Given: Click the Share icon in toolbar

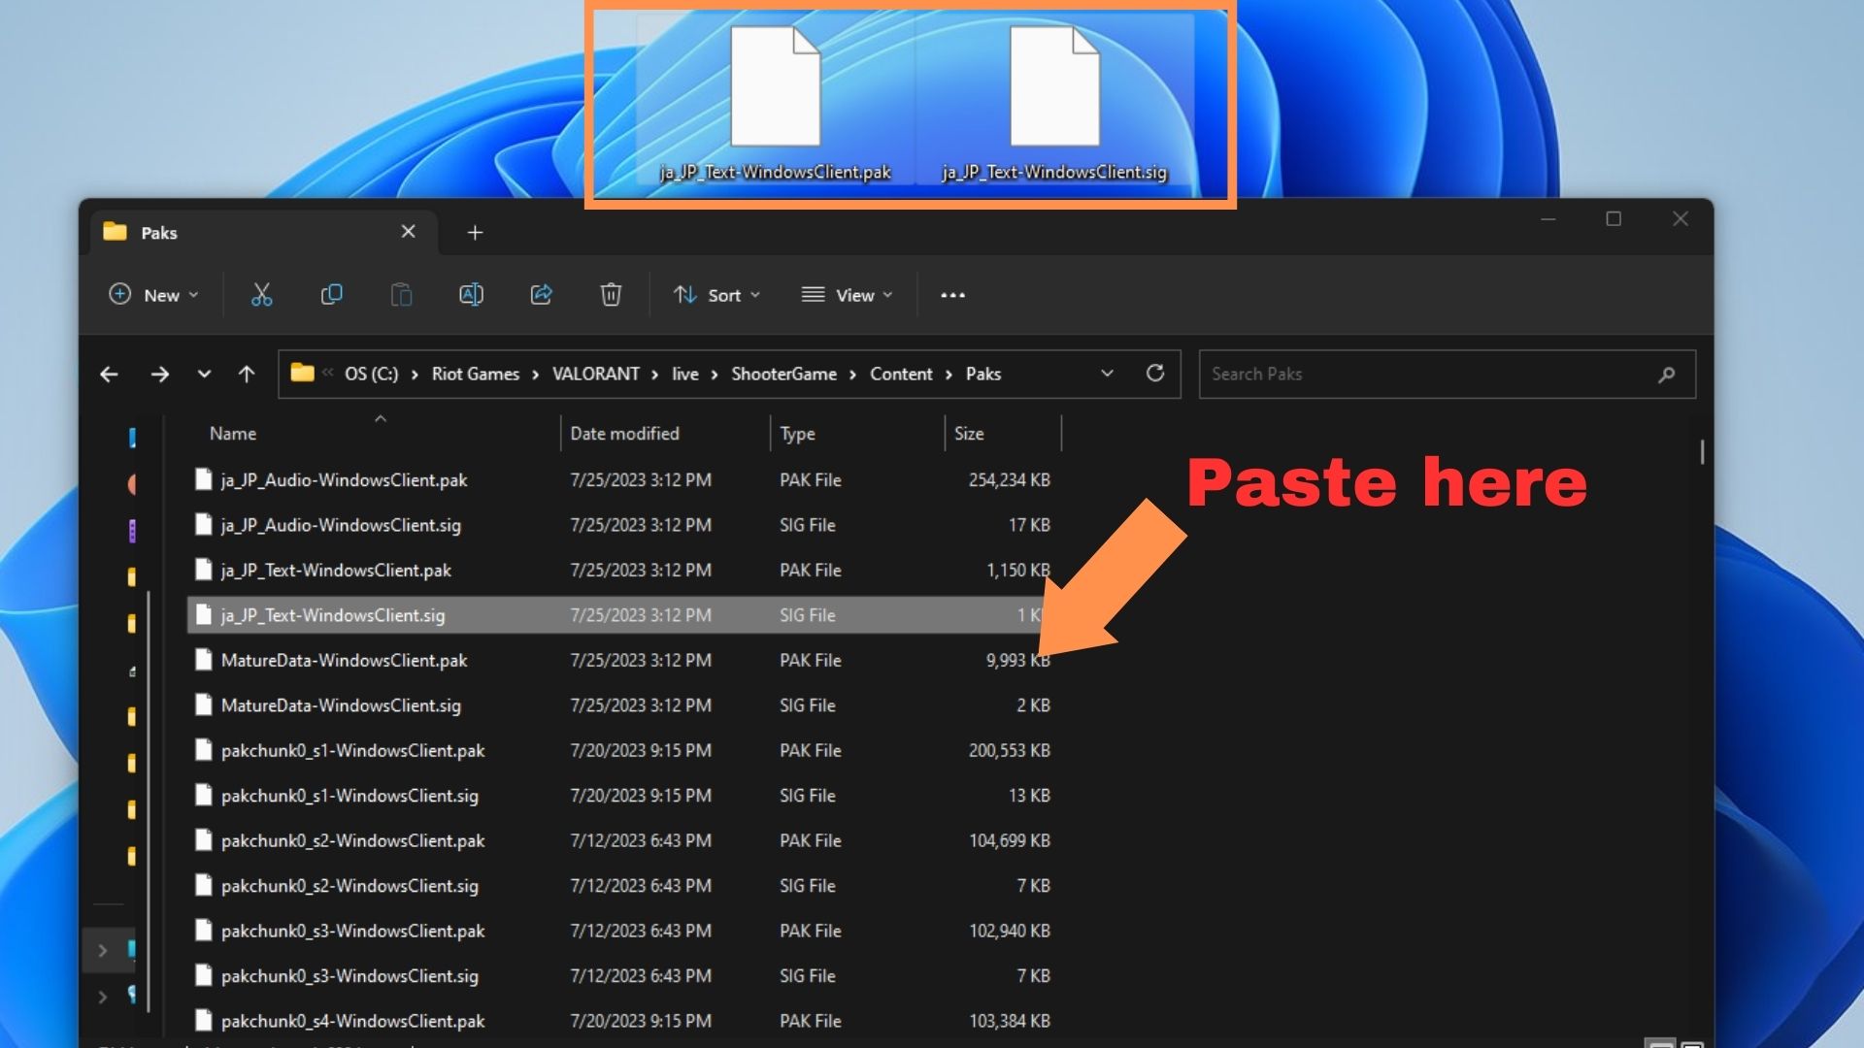Looking at the screenshot, I should coord(541,295).
